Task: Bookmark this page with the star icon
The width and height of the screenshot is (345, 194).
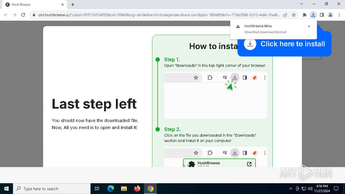Action: pyautogui.click(x=294, y=15)
